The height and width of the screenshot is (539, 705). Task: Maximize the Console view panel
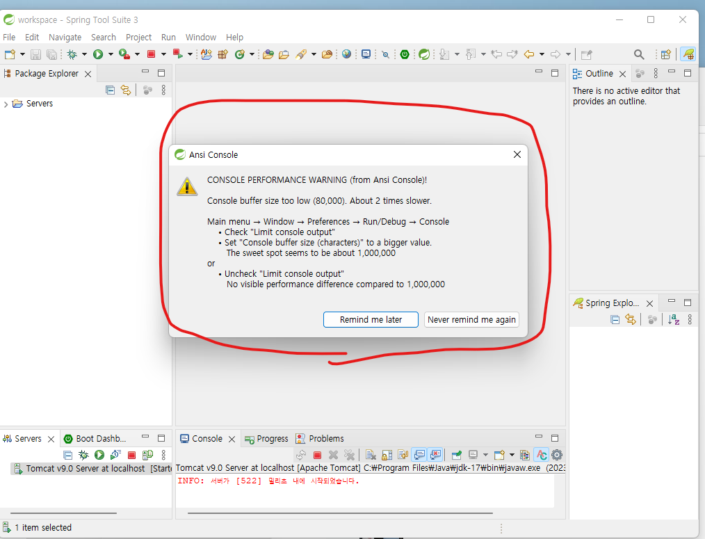pos(555,437)
